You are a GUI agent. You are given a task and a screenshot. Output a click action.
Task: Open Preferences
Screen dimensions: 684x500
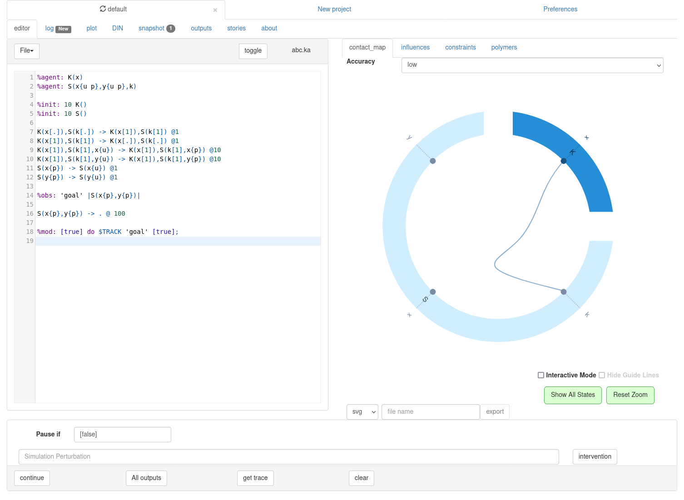(x=560, y=9)
